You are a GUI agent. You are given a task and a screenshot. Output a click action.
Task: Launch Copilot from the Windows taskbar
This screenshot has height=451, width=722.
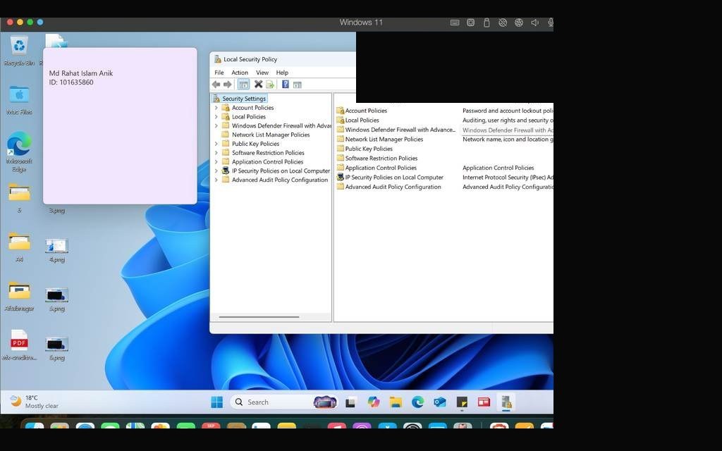pyautogui.click(x=374, y=402)
